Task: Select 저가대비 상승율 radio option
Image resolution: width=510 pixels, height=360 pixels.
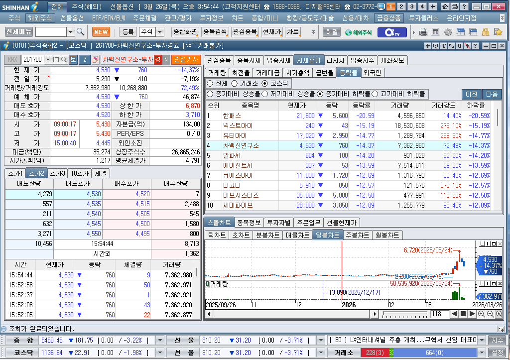Action: [x=265, y=94]
